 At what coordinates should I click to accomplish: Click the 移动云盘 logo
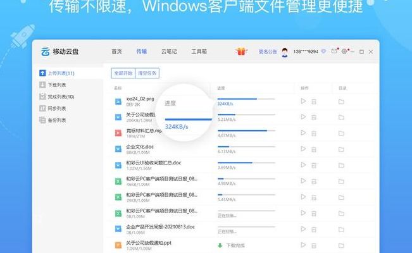coord(60,51)
